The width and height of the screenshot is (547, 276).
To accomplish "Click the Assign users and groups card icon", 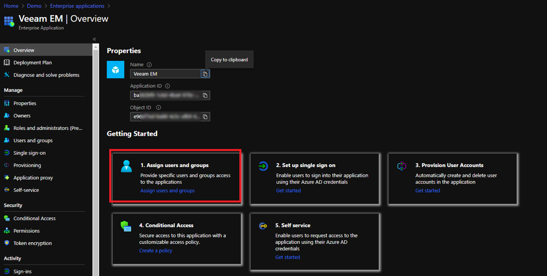I will click(127, 166).
